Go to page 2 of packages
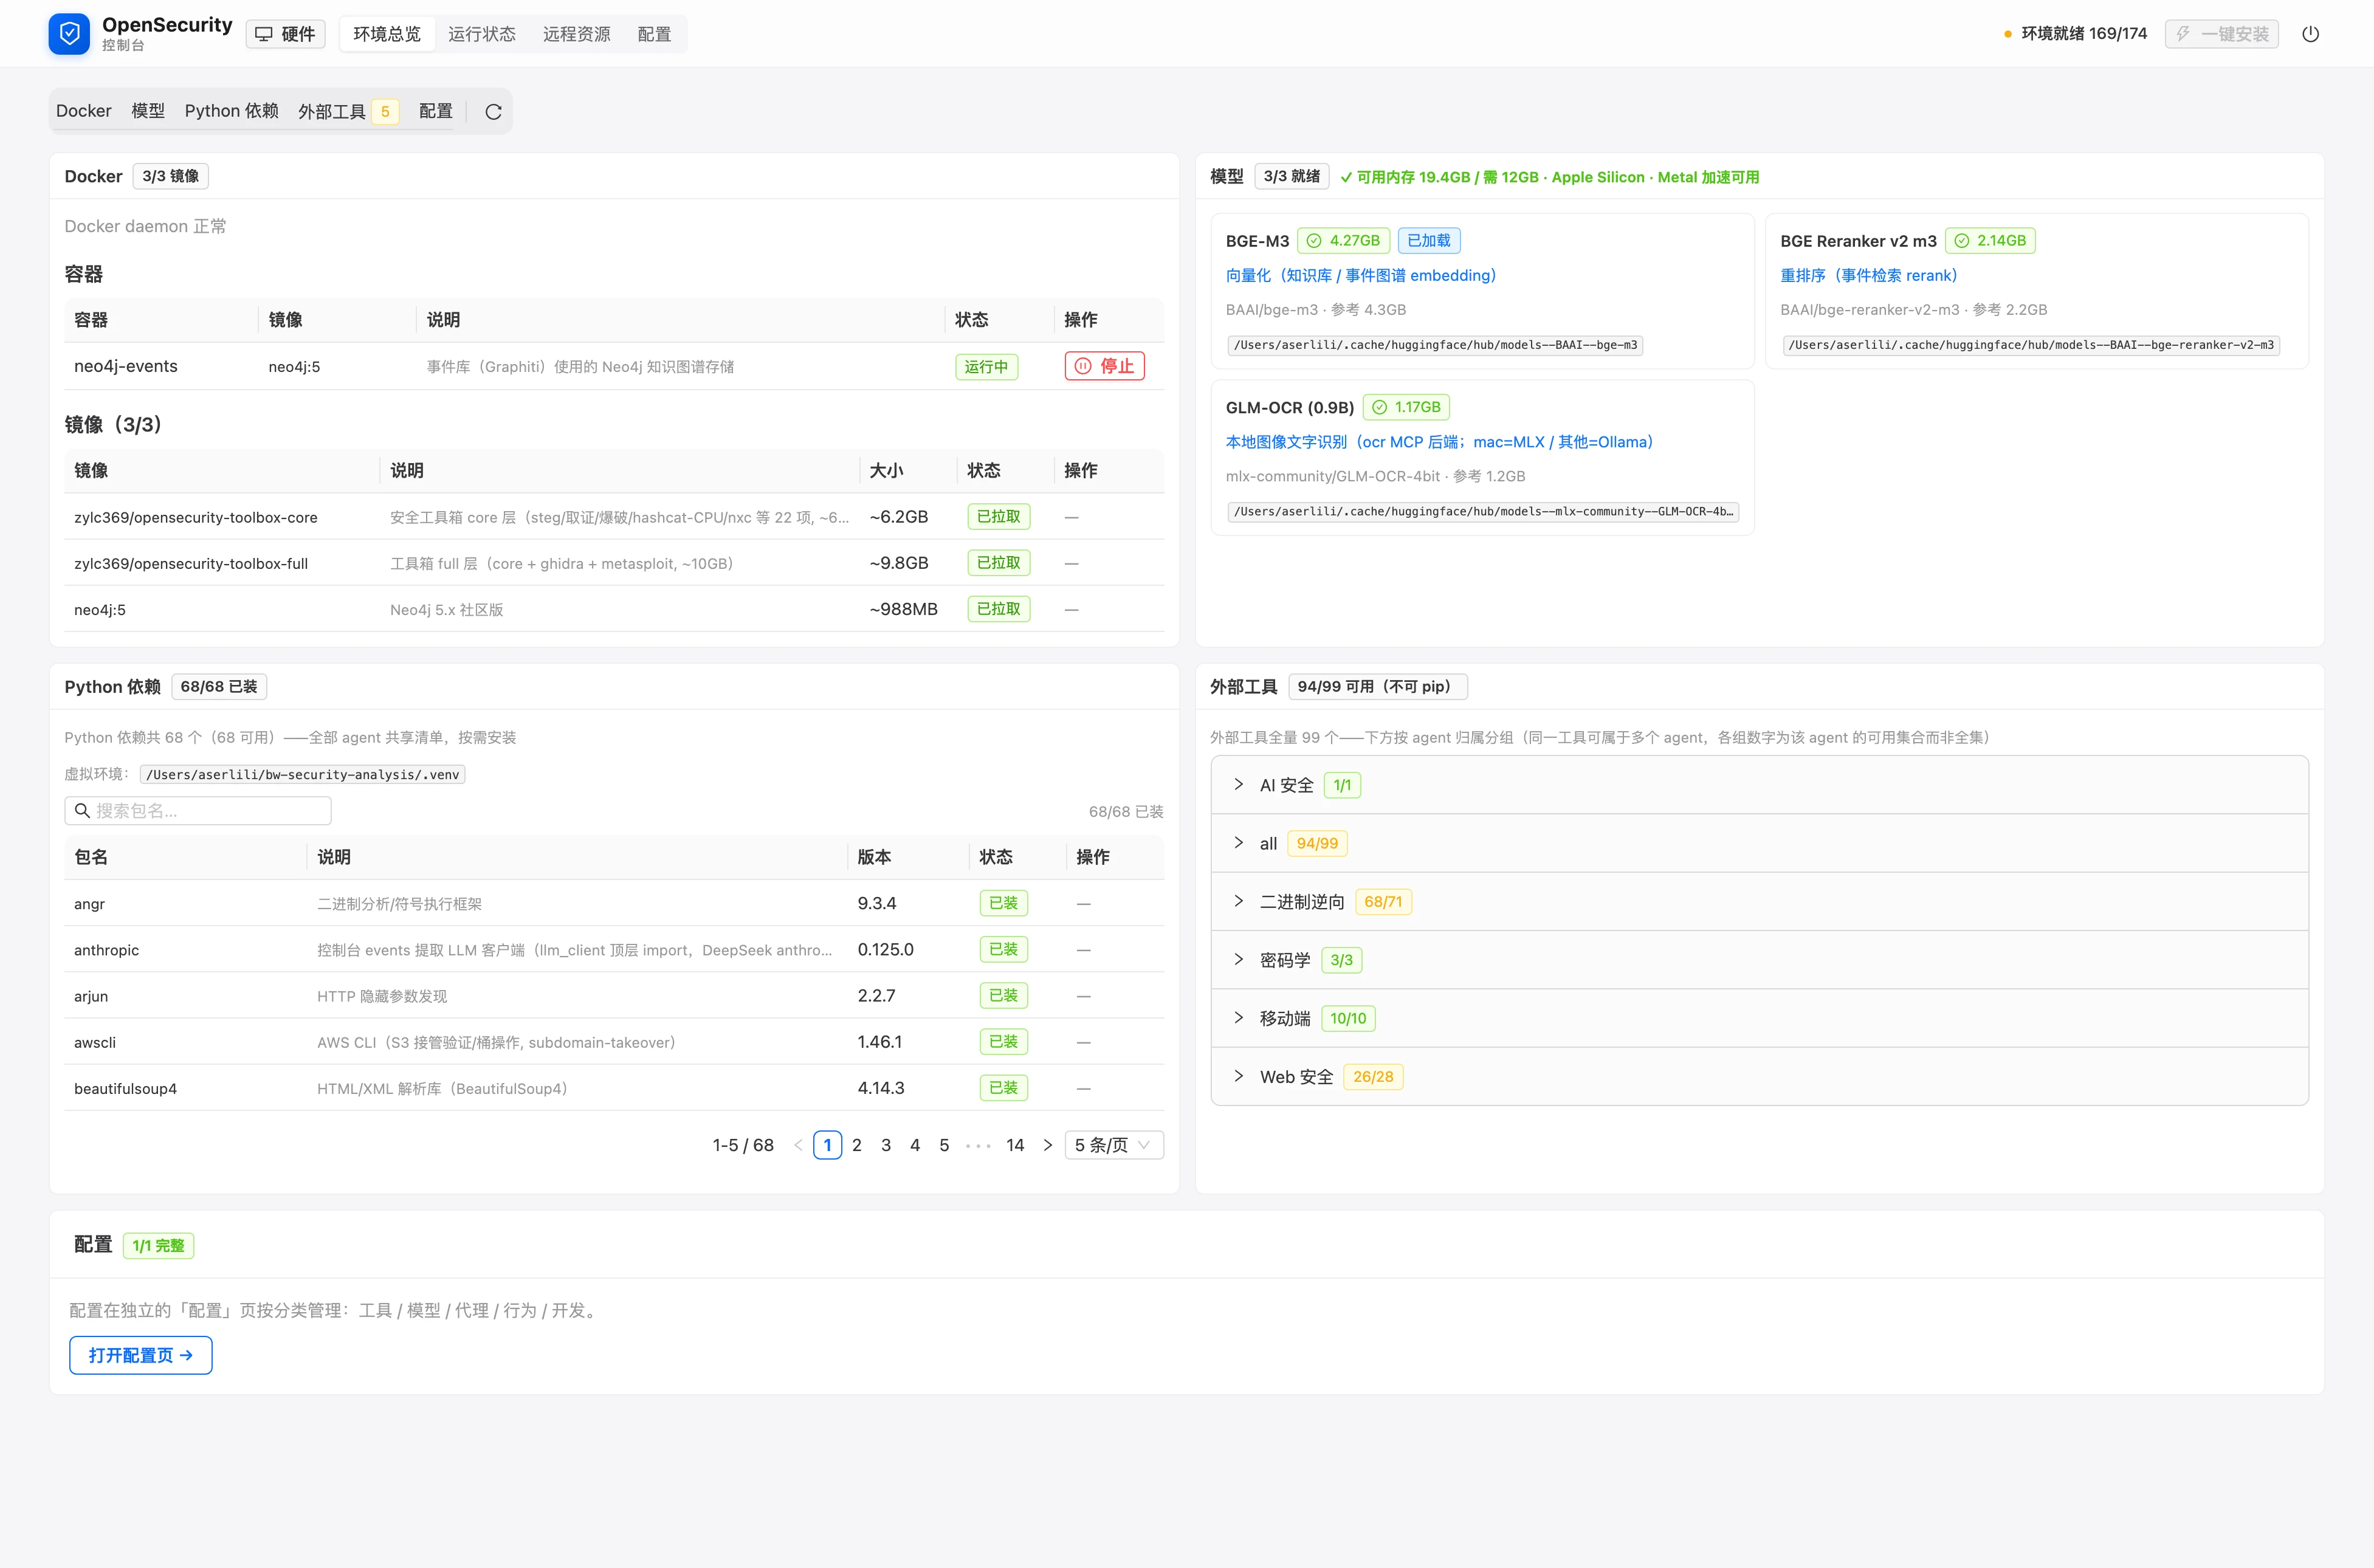Viewport: 2374px width, 1568px height. 857,1145
